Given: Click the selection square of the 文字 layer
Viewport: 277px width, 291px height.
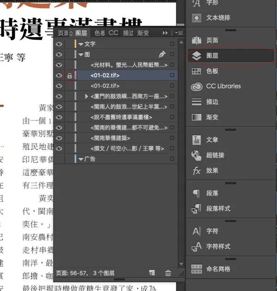Looking at the screenshot, I should coord(172,43).
